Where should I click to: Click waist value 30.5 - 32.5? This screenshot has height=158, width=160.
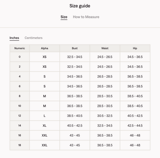pyautogui.click(x=105, y=116)
